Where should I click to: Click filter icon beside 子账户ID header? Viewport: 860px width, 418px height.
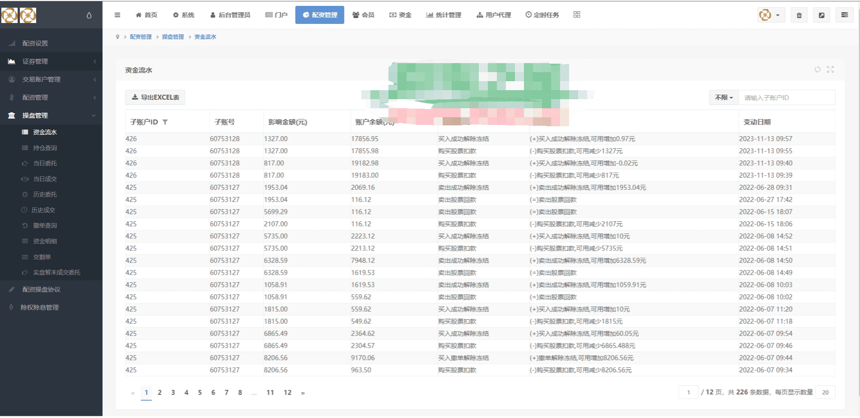point(165,122)
